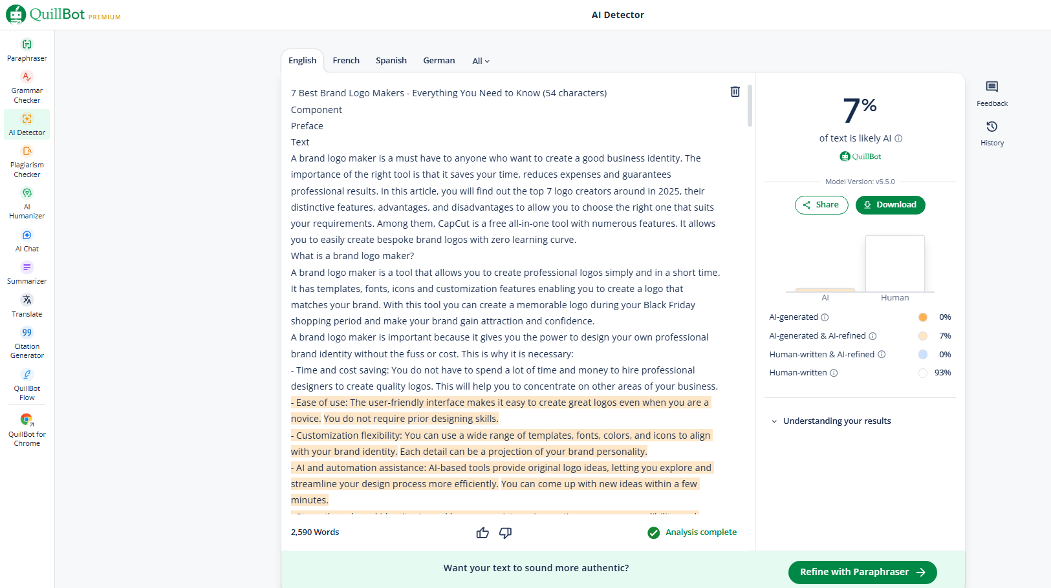Open the Plagiarism Checker tool
Screen dimensions: 1051x588
pyautogui.click(x=27, y=161)
